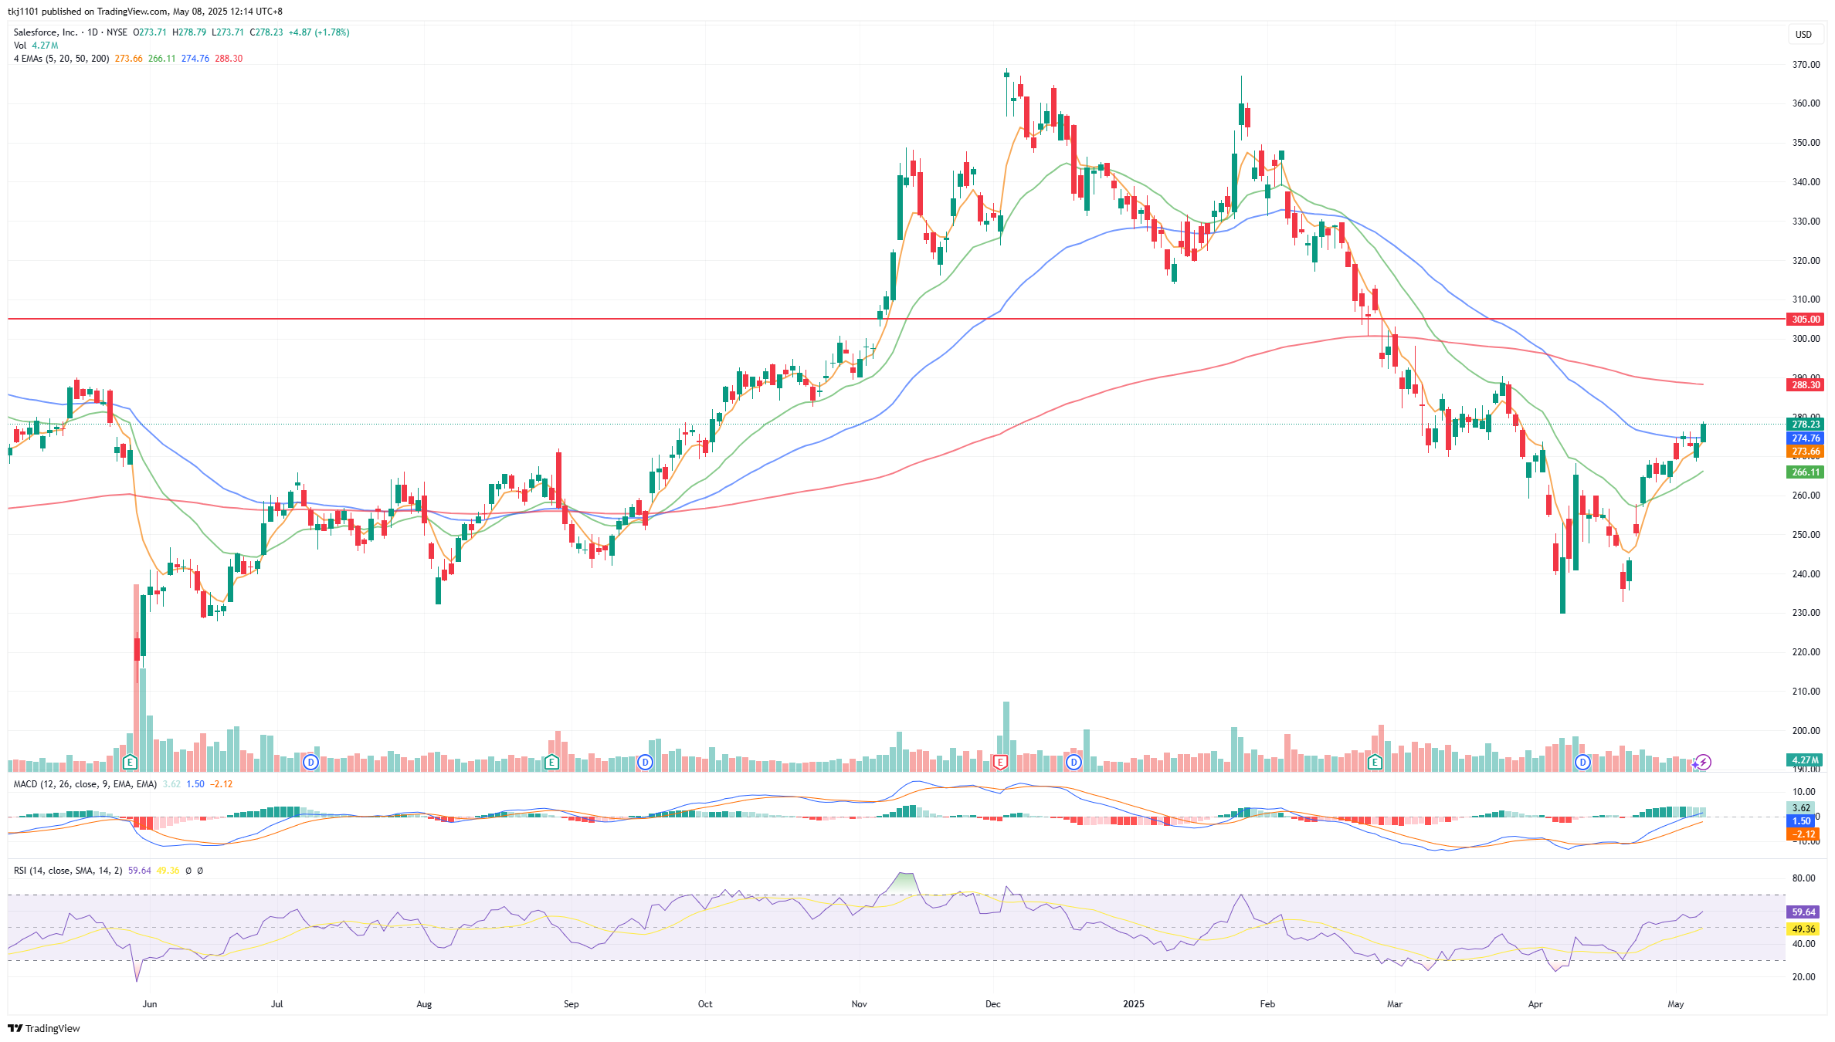Screen dimensions: 1835x1042
Task: Click the TradingView logo at bottom left
Action: tap(44, 1028)
